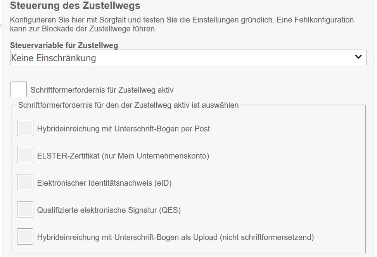Click the fieldset legend about Schriftformerfordernis auswählen
Screen dimensions: 377x257
[x=128, y=105]
